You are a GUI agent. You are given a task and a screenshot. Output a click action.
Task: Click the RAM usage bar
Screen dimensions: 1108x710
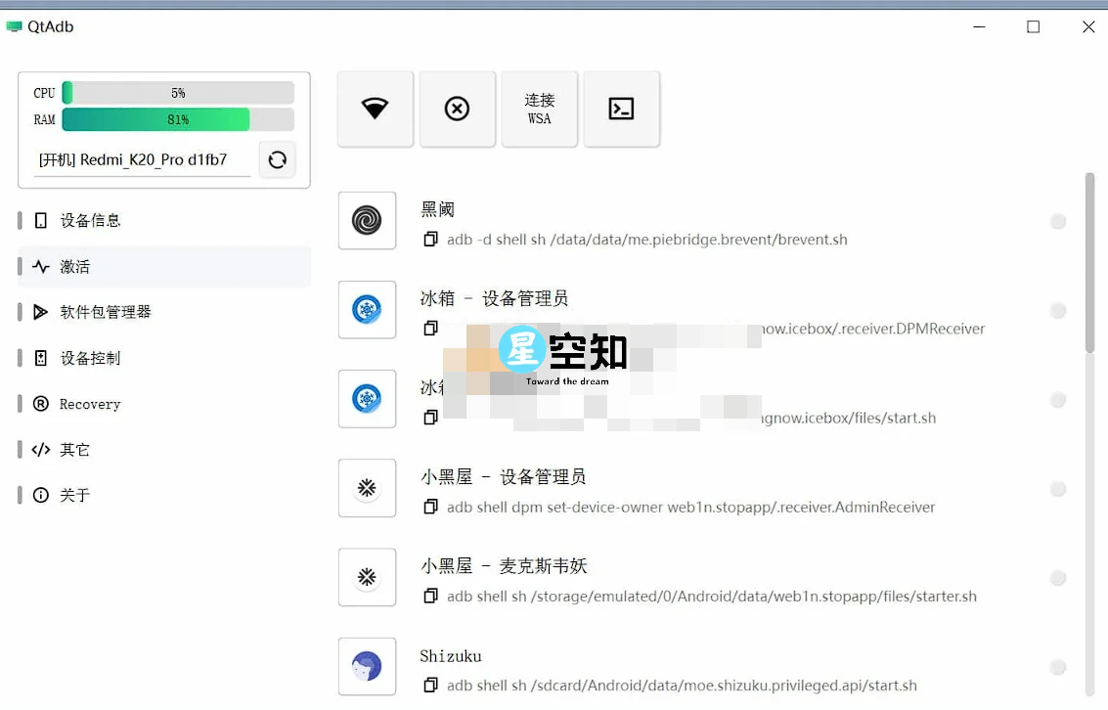click(x=176, y=119)
